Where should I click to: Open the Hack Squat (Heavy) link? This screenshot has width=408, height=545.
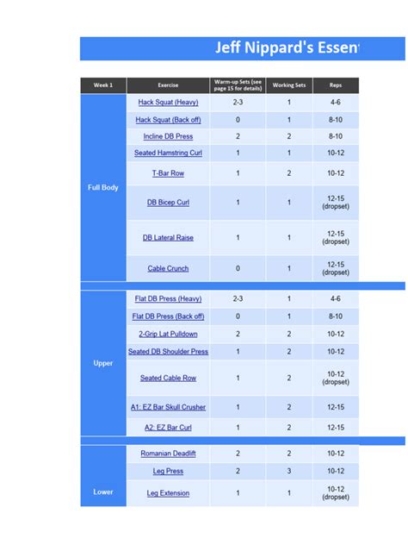point(168,102)
